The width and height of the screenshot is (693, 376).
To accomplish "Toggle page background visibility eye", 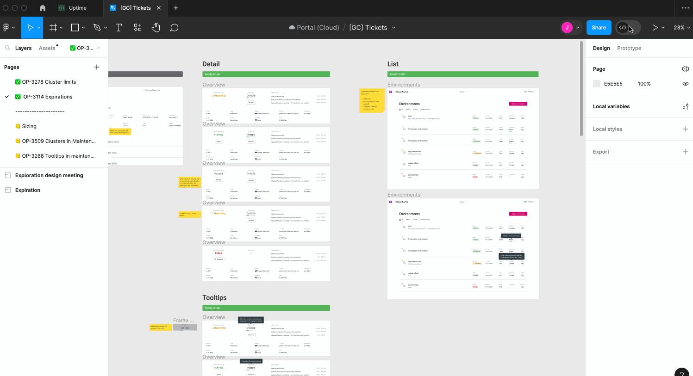I will pos(685,84).
